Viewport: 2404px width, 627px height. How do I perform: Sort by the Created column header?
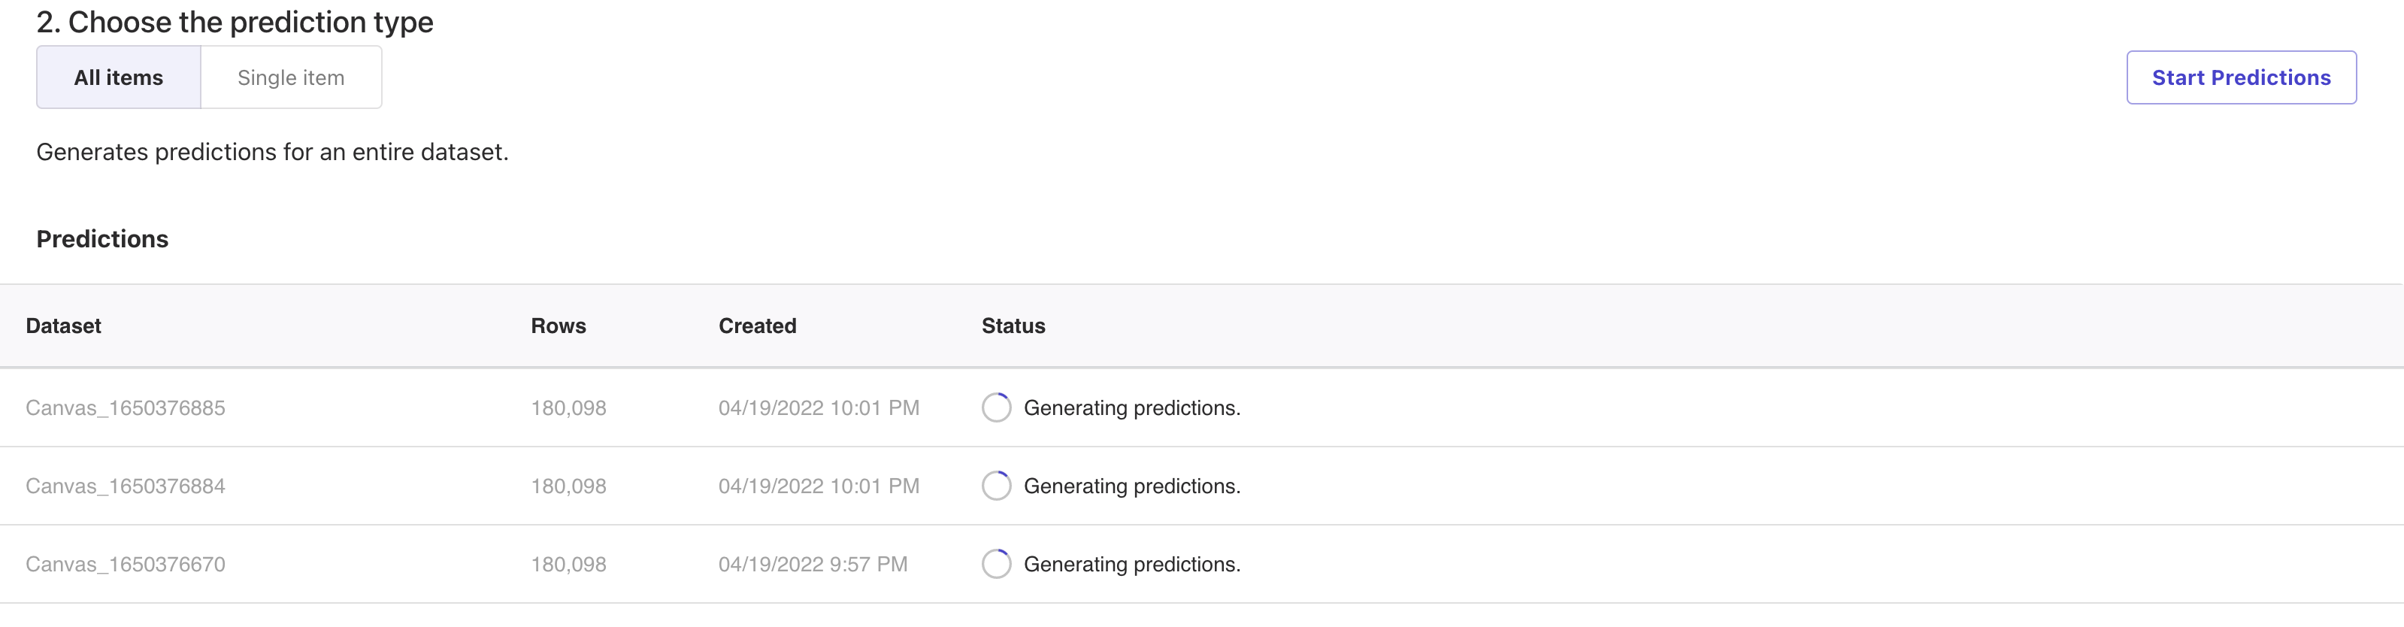coord(757,326)
